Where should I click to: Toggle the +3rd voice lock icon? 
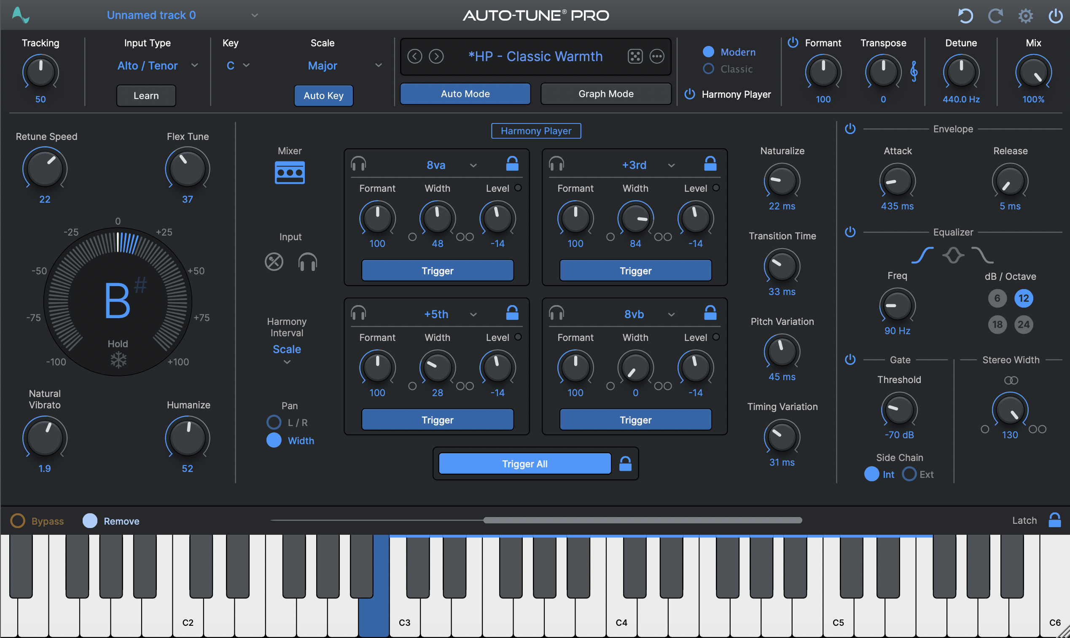[710, 164]
